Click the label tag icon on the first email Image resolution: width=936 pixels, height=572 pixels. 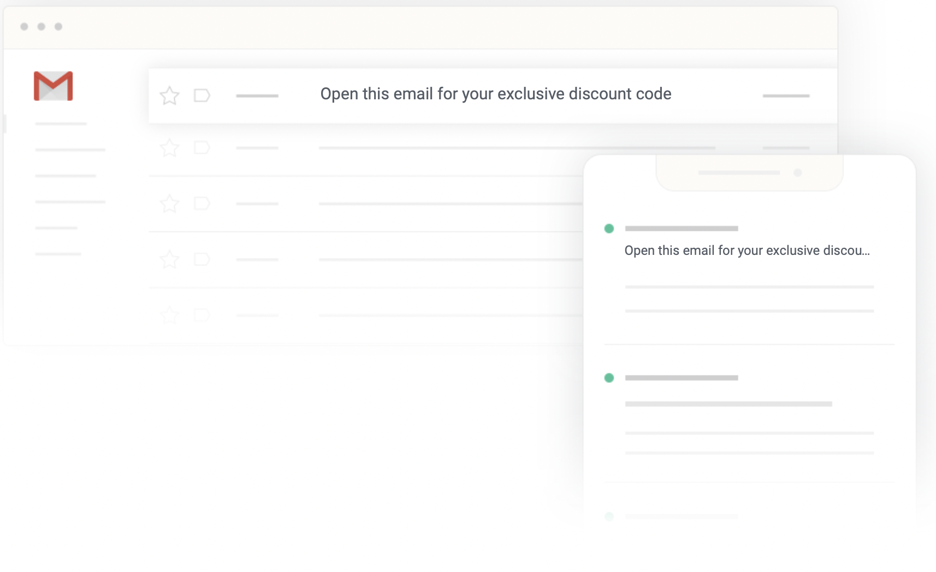(202, 96)
